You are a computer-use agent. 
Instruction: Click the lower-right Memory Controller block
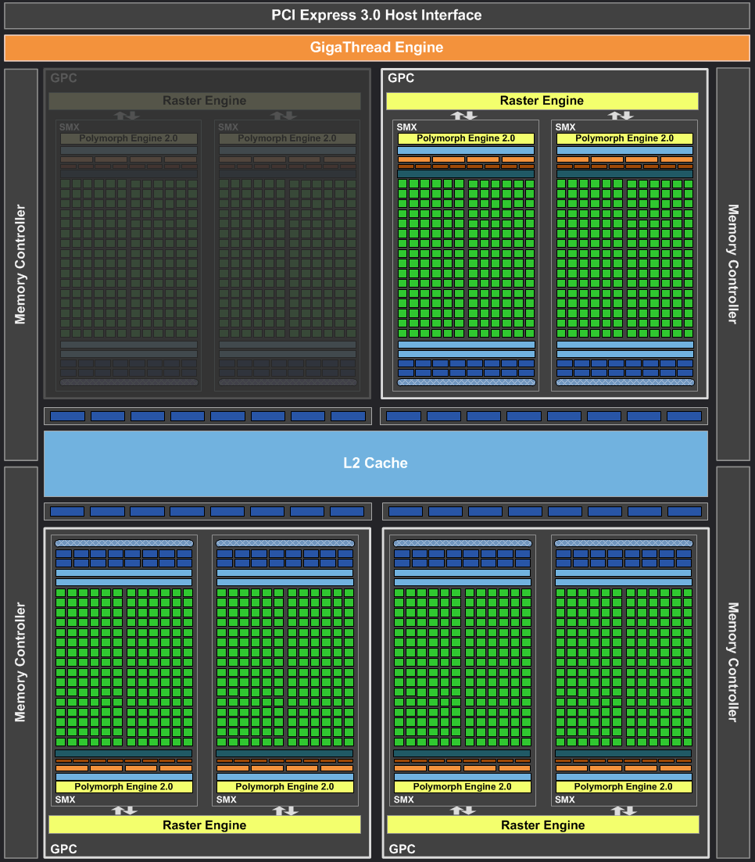(732, 662)
